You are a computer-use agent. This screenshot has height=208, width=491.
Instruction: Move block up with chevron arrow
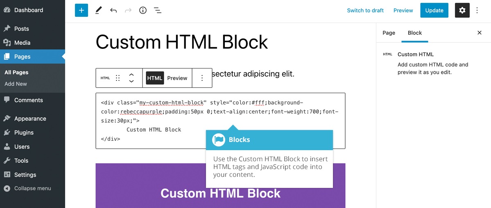(131, 75)
